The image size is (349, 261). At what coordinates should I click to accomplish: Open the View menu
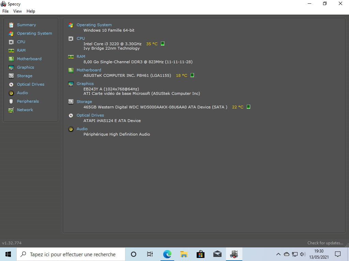[17, 11]
